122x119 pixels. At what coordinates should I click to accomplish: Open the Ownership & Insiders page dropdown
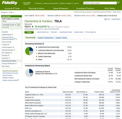coord(9,25)
